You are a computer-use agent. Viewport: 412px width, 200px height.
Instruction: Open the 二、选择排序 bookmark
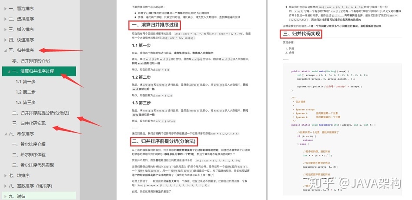(x=21, y=19)
